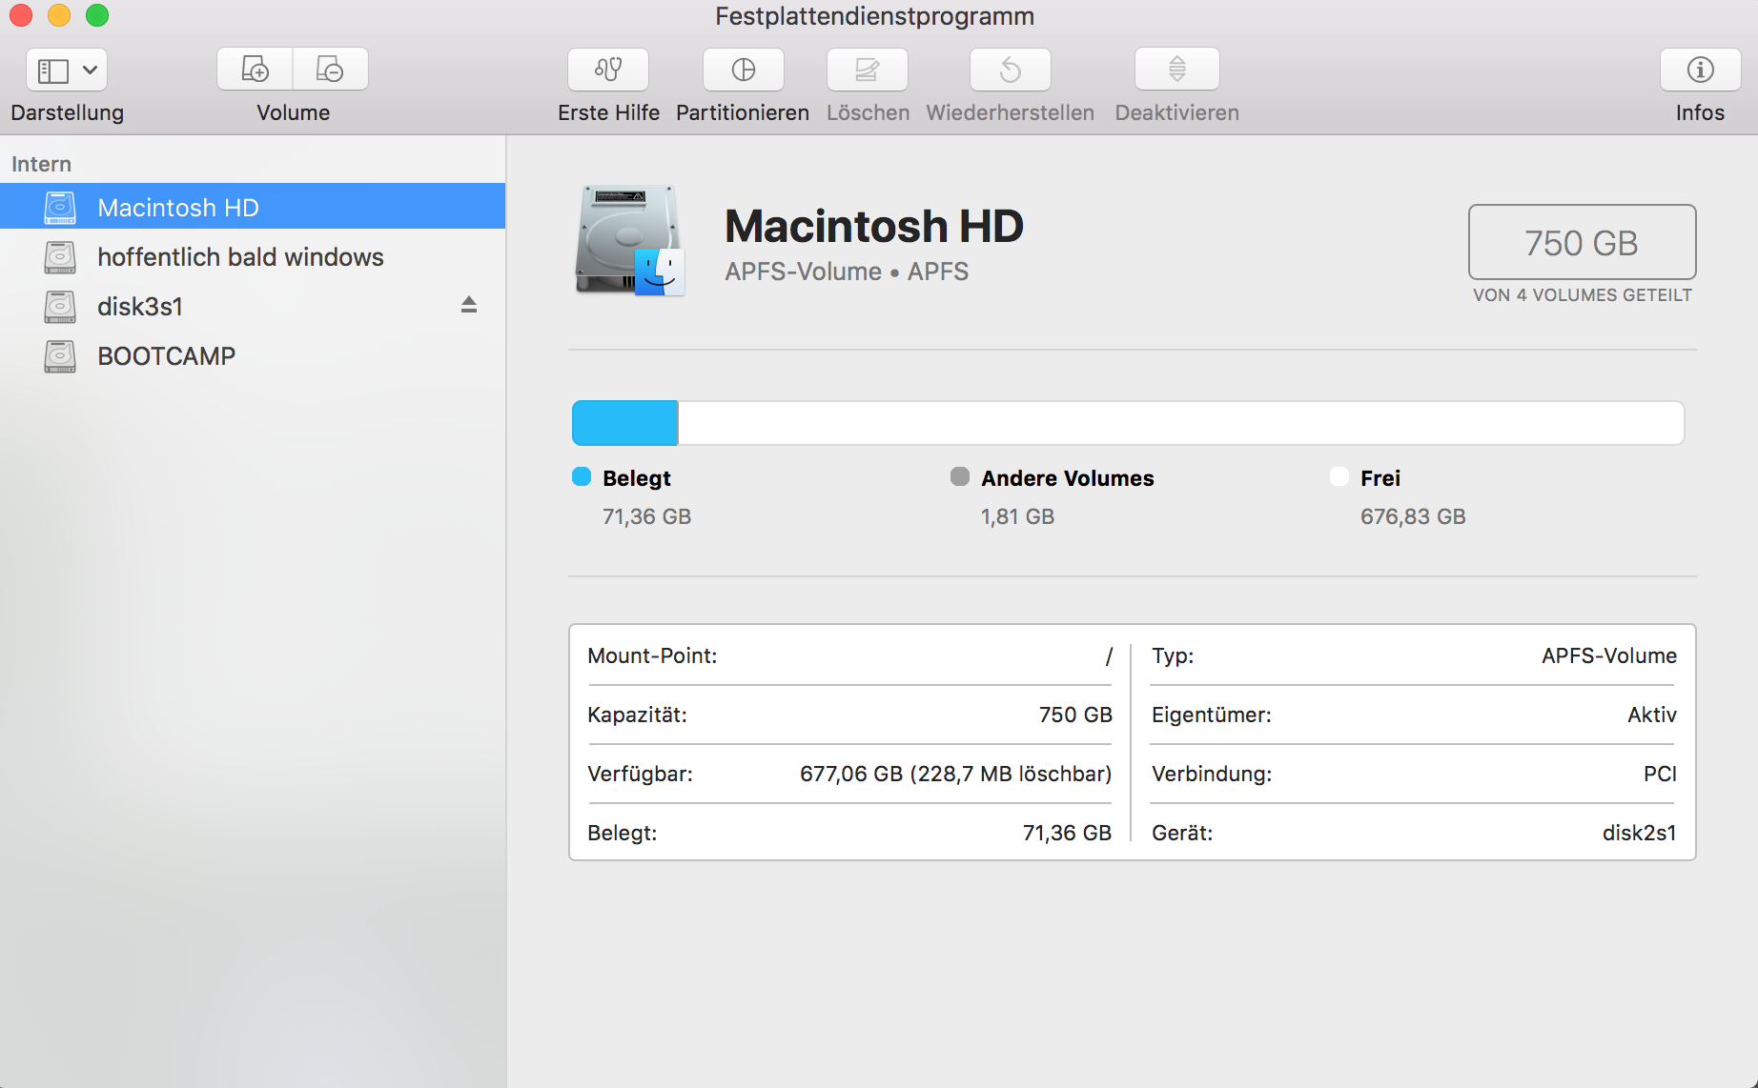Click the Deaktivieren unmount icon

1177,70
